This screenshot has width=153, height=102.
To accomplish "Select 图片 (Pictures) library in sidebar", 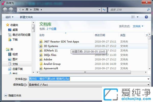I will [15, 59].
